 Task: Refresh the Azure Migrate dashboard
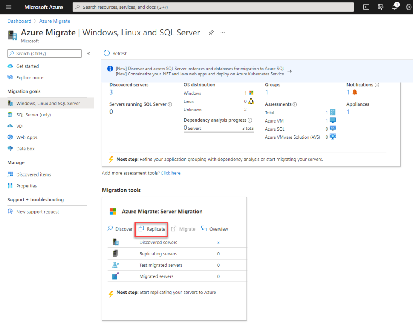(x=116, y=53)
